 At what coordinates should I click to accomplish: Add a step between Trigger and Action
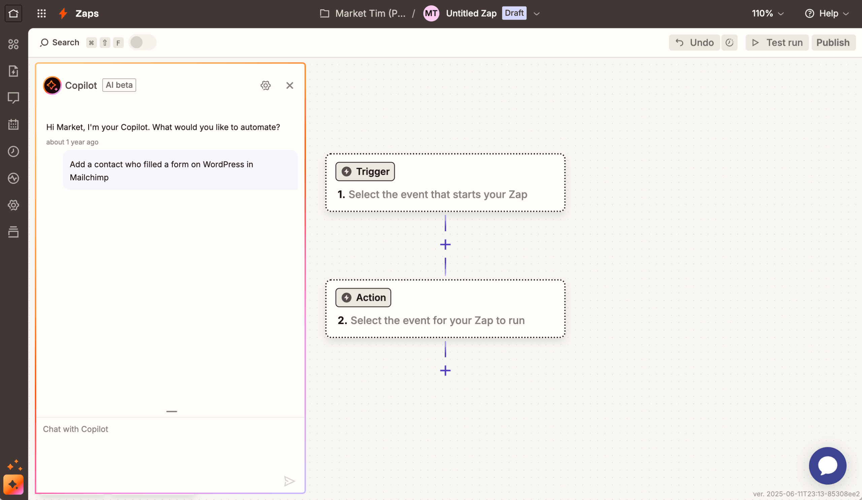tap(445, 244)
